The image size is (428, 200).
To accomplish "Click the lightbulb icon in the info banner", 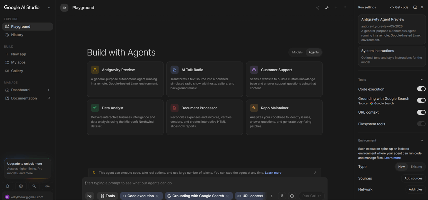I will coord(94,173).
